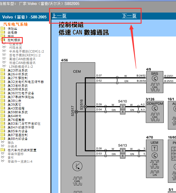176x193 pixels.
Task: Expand the 集43变速箱 label
Action: (16, 108)
